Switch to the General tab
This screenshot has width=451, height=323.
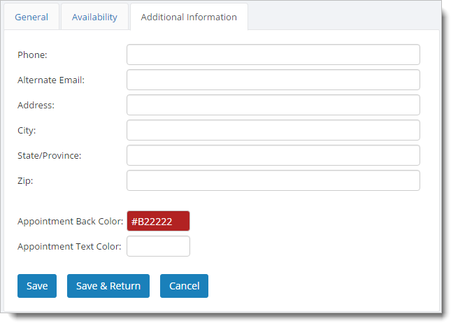pyautogui.click(x=31, y=17)
